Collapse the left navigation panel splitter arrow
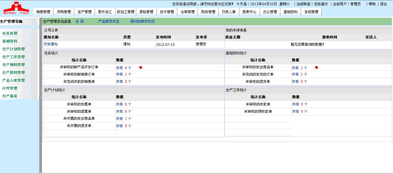Image resolution: width=393 pixels, height=174 pixels. pyautogui.click(x=40, y=97)
